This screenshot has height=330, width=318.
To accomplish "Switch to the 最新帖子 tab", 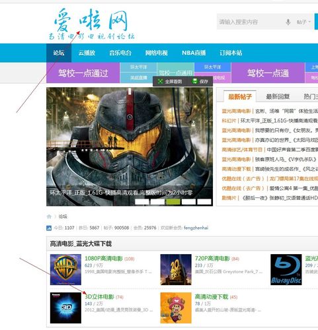I will [240, 96].
